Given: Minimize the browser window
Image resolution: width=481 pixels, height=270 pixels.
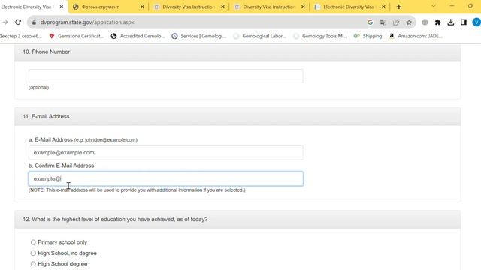Looking at the screenshot, I should 452,6.
